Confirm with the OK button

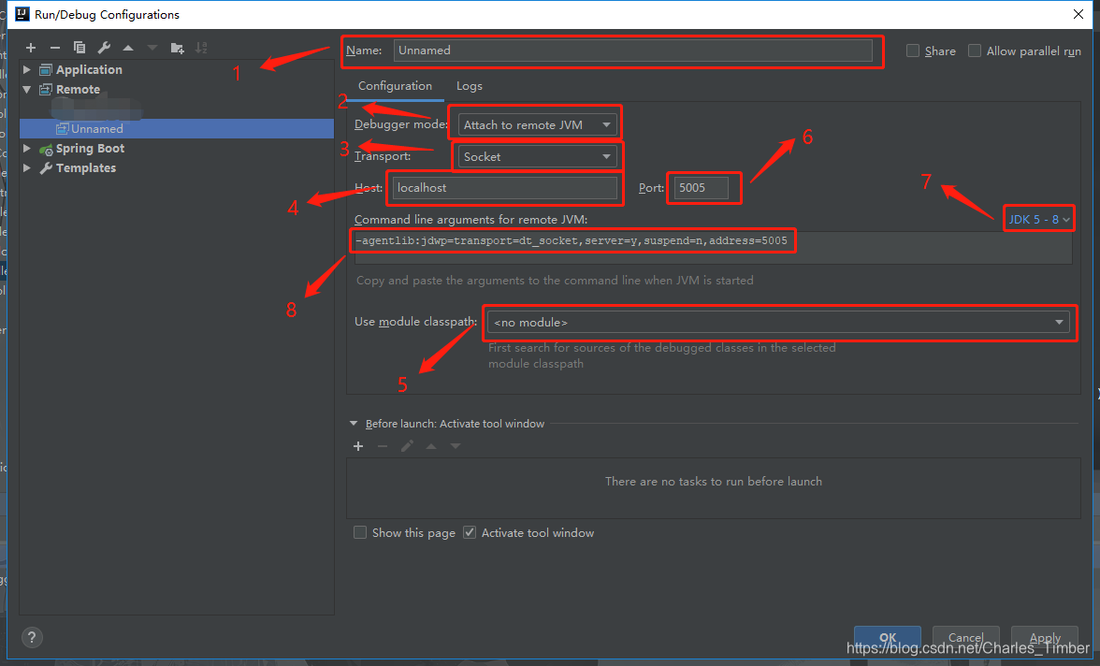point(888,637)
